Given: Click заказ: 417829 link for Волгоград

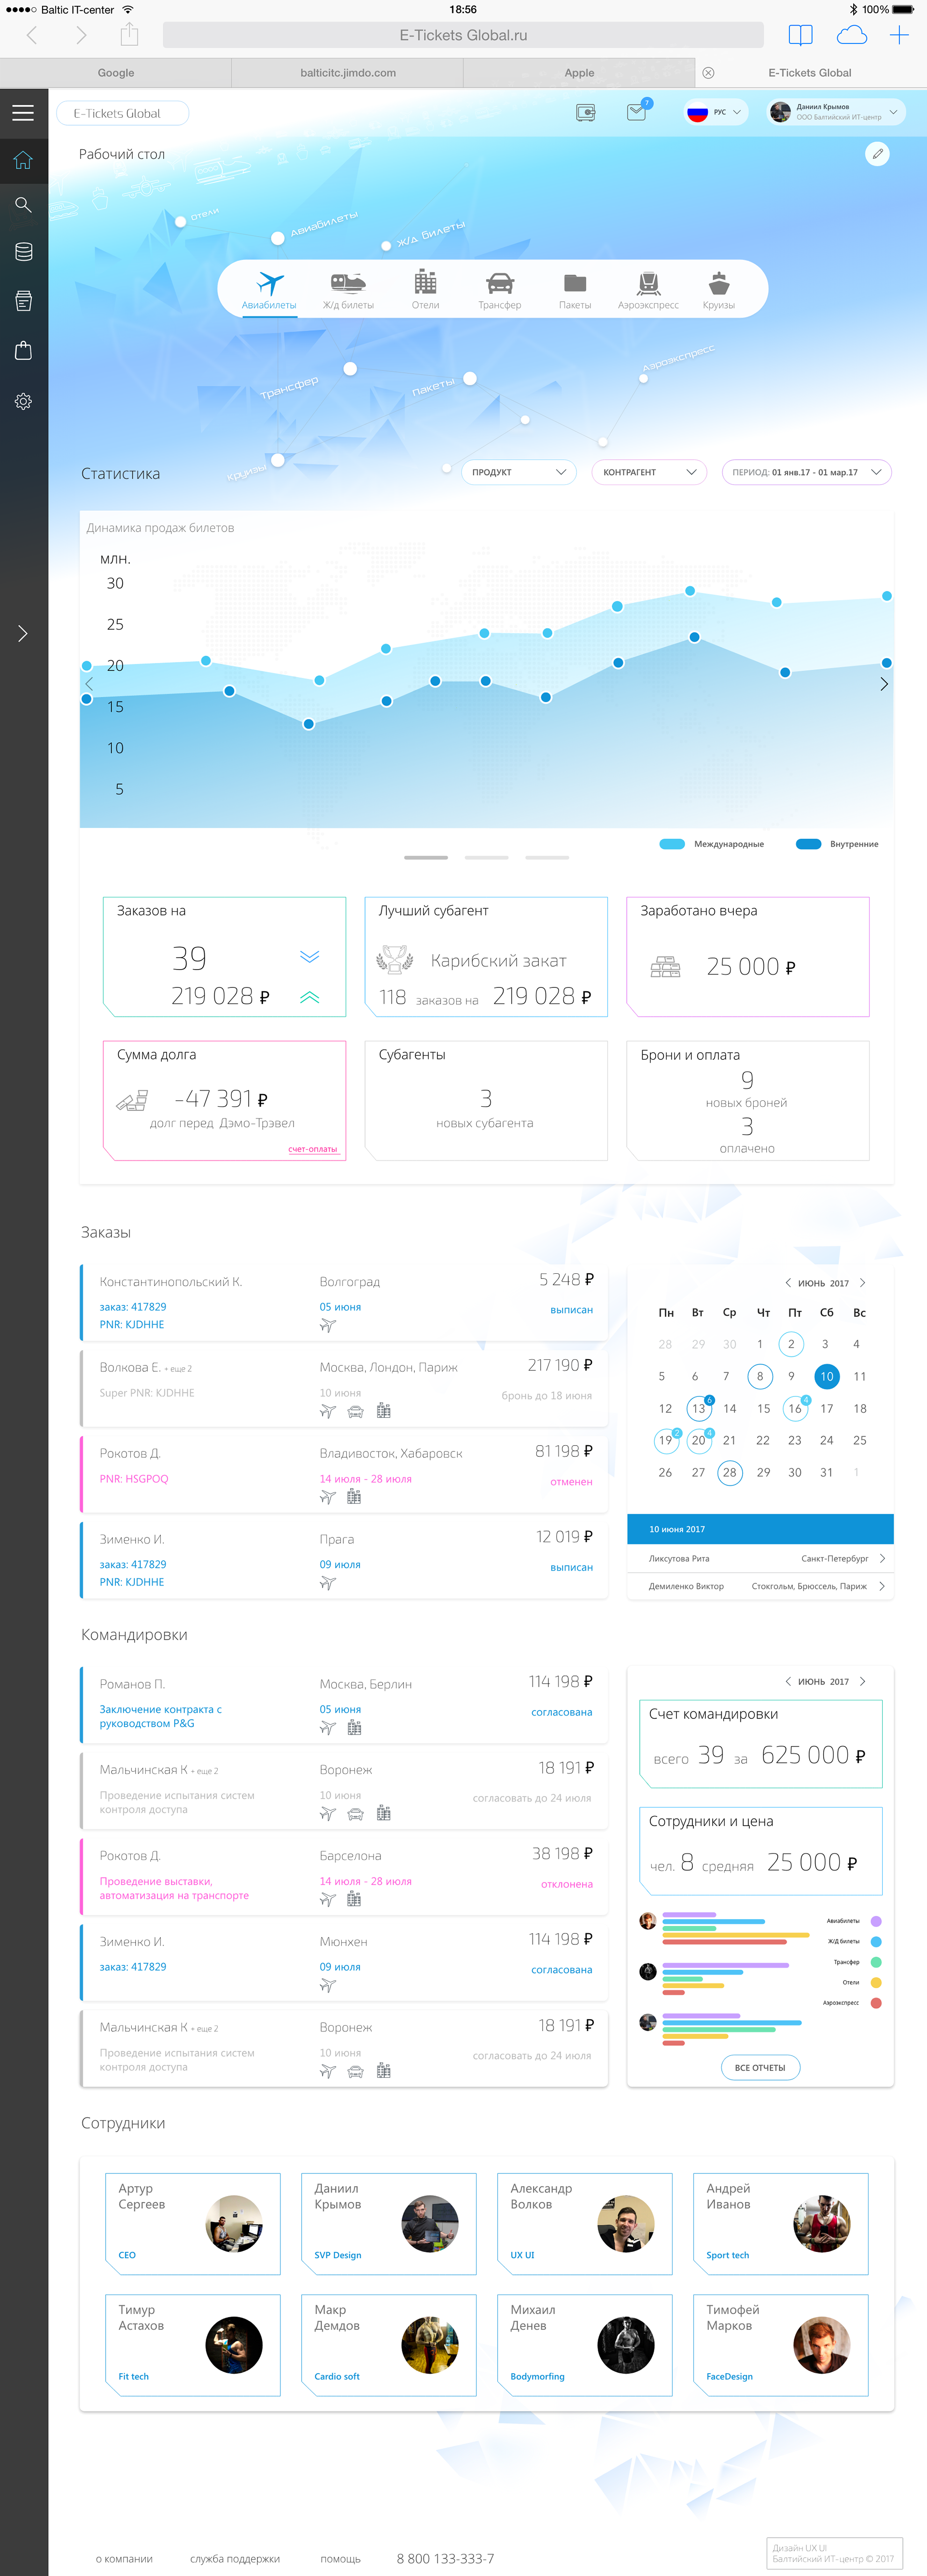Looking at the screenshot, I should (133, 1307).
